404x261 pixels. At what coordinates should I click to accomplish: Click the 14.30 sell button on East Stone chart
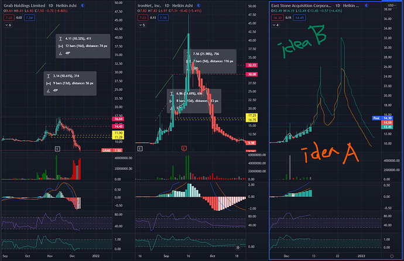277,18
